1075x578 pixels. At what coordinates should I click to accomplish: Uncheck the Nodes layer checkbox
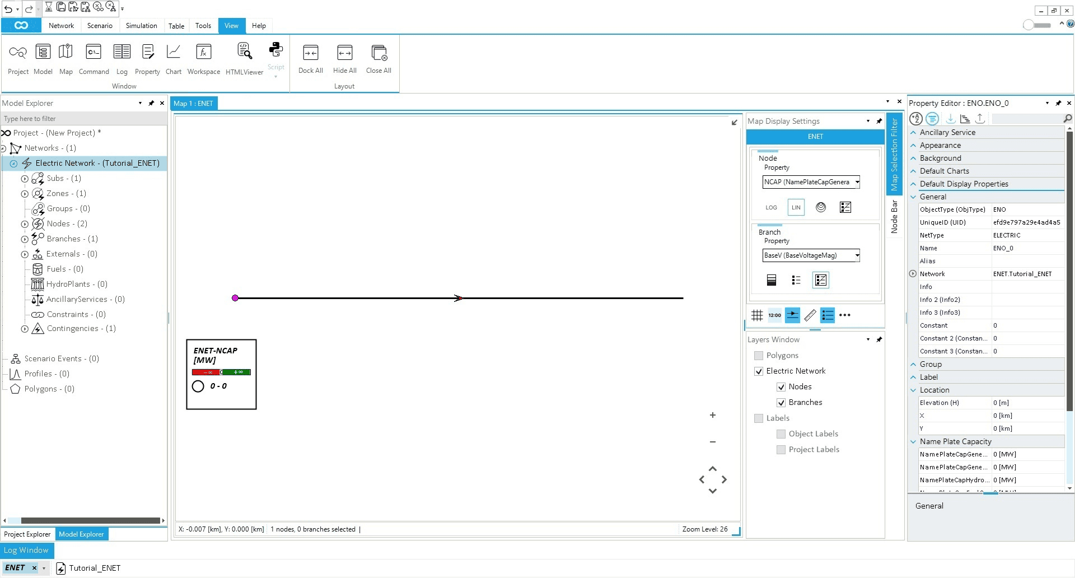point(781,387)
